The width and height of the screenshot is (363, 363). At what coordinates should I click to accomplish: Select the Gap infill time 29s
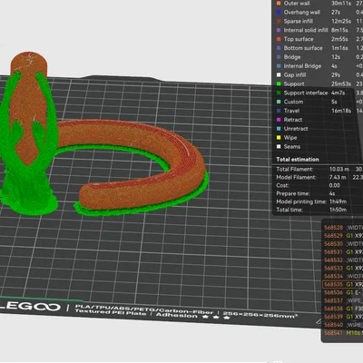pos(336,75)
